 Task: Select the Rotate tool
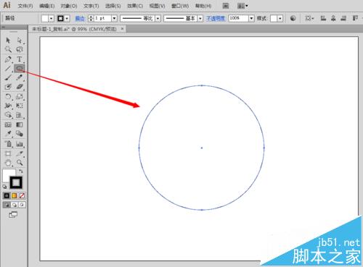click(8, 97)
